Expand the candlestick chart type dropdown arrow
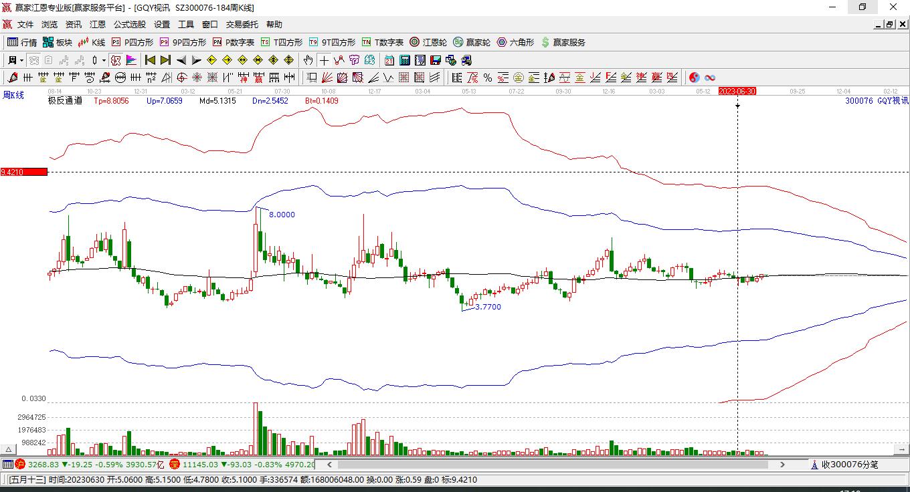Image resolution: width=910 pixels, height=492 pixels. (x=104, y=60)
